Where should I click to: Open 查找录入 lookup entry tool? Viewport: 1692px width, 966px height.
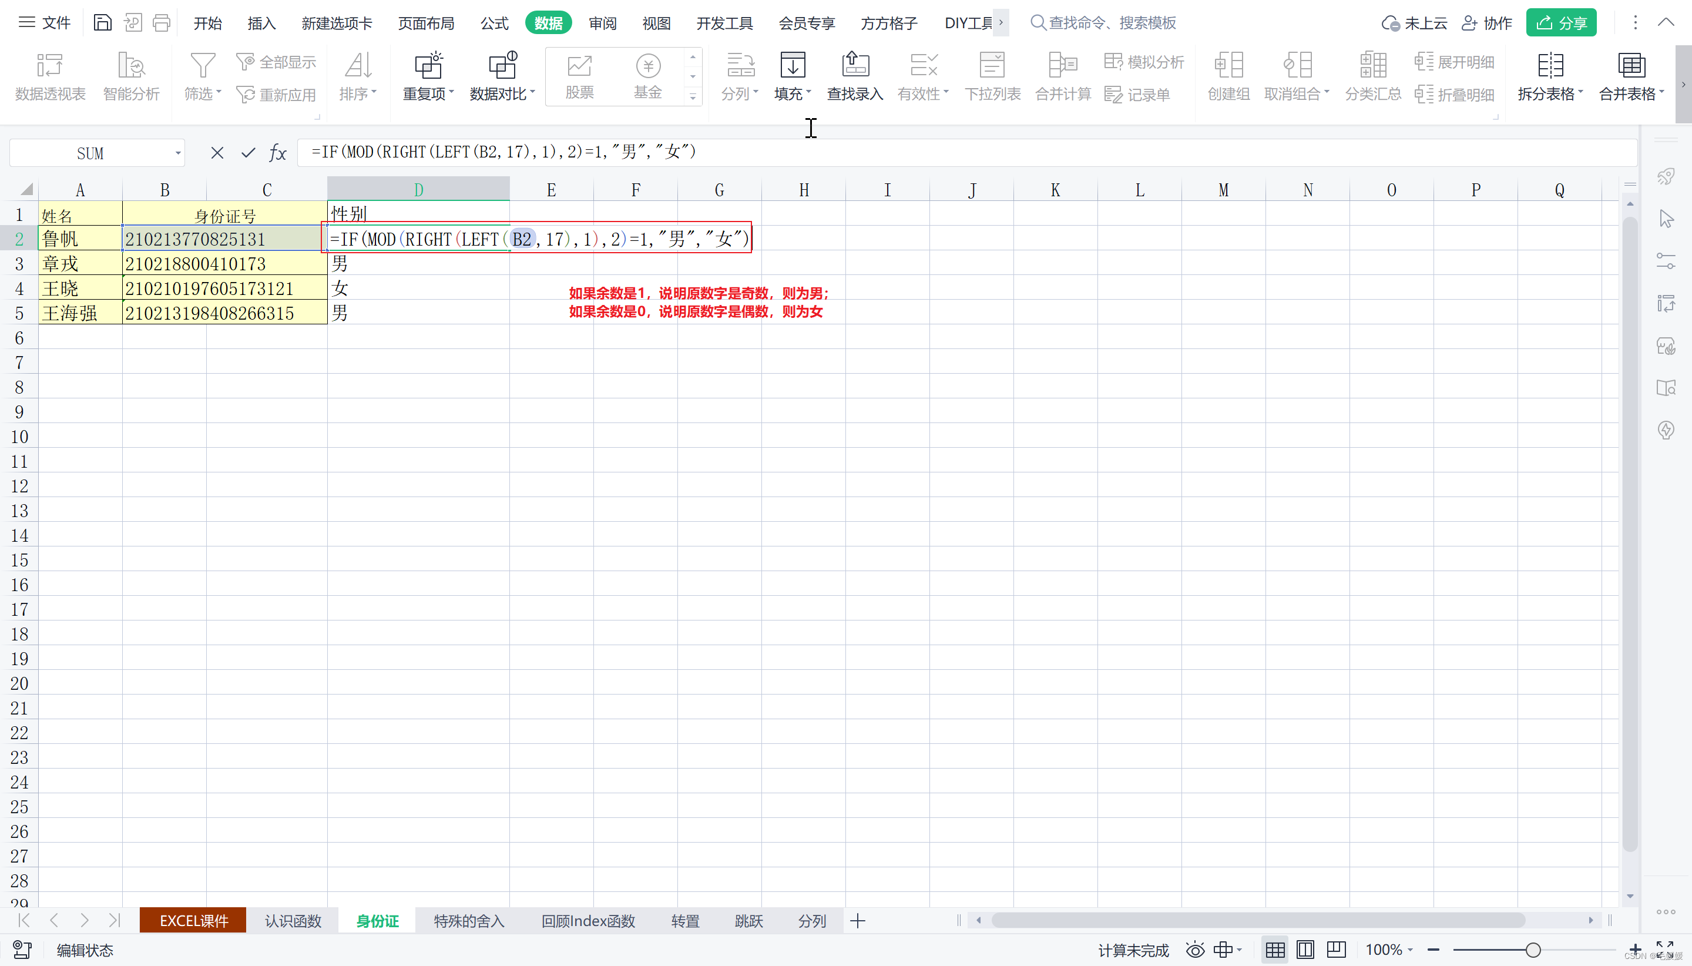click(855, 77)
